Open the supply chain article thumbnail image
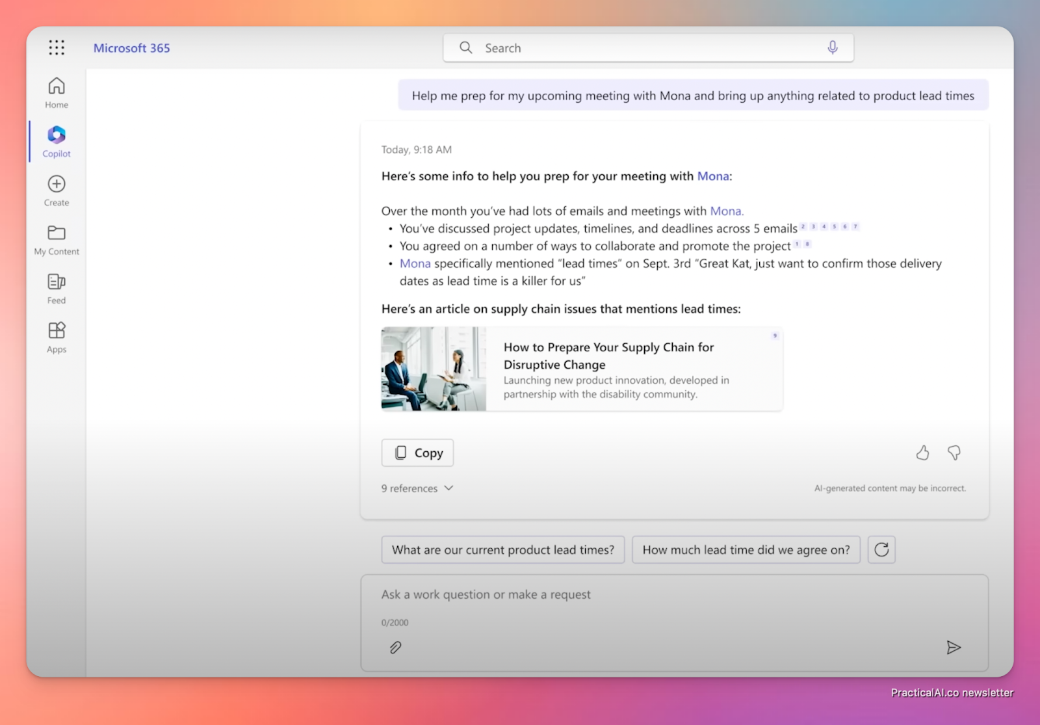 pos(434,369)
